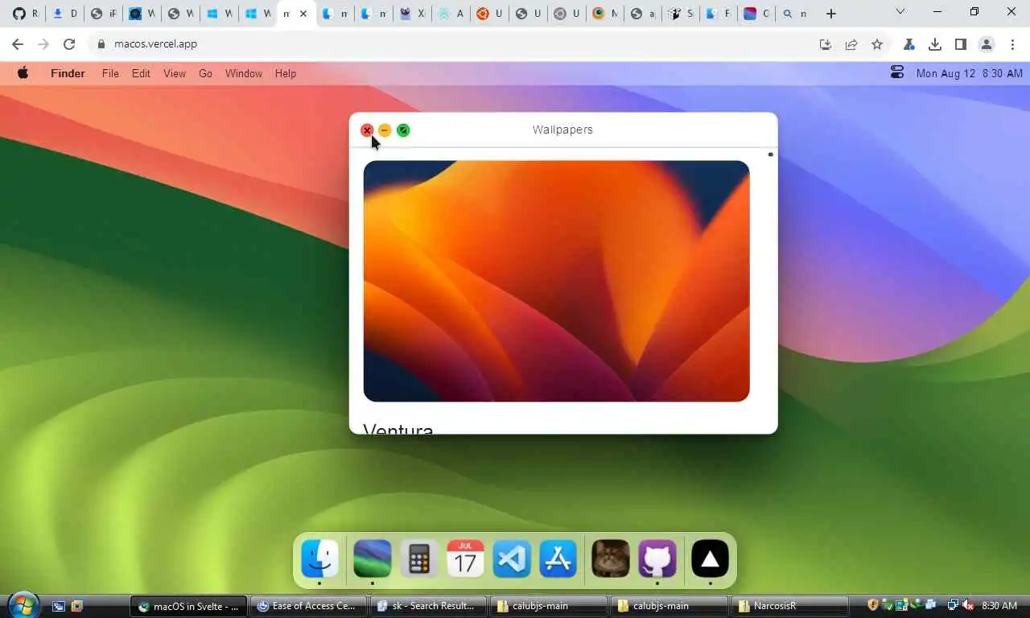1030x618 pixels.
Task: Maximize the Wallpapers window with green button
Action: tap(403, 130)
